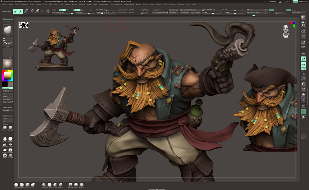Viewport: 309px width, 190px height.
Task: Open the Zplugin menu
Action: click(x=181, y=4)
